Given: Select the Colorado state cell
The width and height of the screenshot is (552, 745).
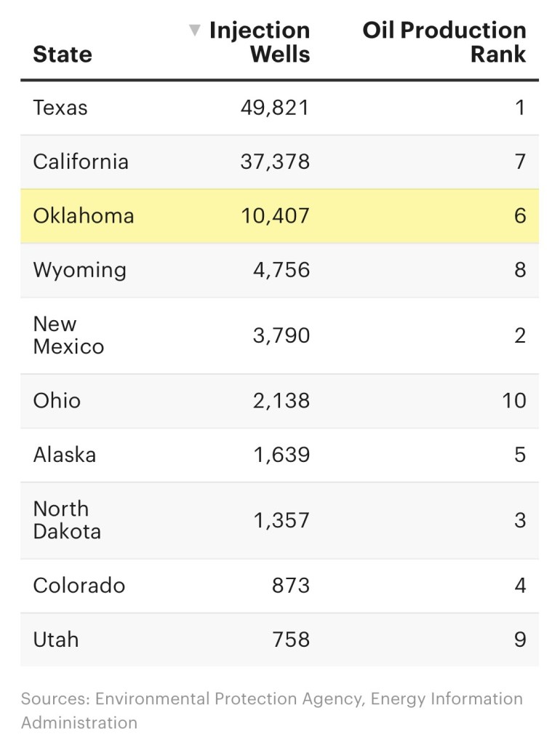Looking at the screenshot, I should tap(79, 586).
